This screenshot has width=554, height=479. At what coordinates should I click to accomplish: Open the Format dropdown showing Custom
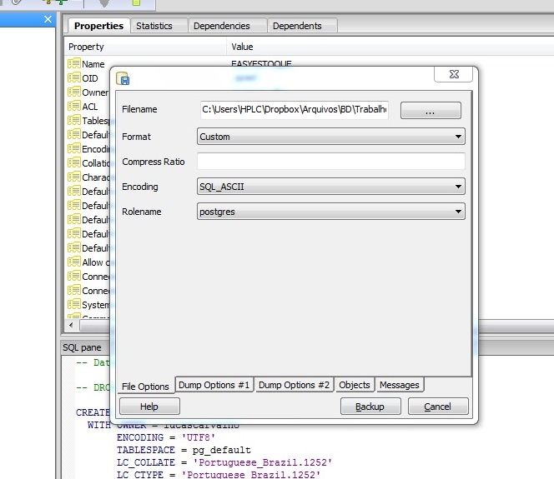(331, 137)
